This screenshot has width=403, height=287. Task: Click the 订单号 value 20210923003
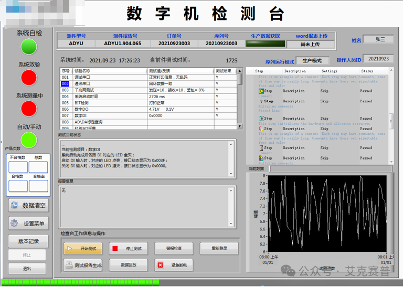point(174,44)
